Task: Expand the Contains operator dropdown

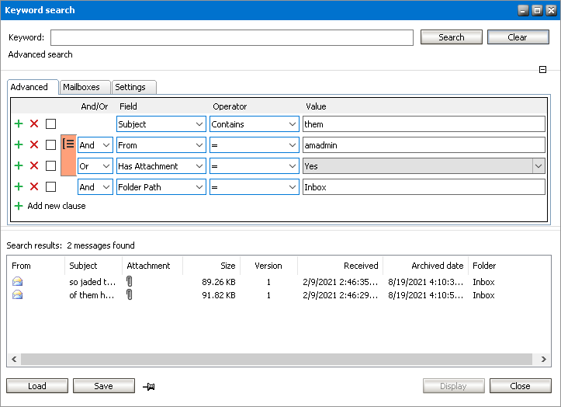Action: (x=292, y=124)
